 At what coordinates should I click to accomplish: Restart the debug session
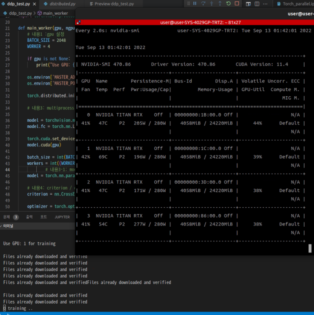[x=228, y=4]
